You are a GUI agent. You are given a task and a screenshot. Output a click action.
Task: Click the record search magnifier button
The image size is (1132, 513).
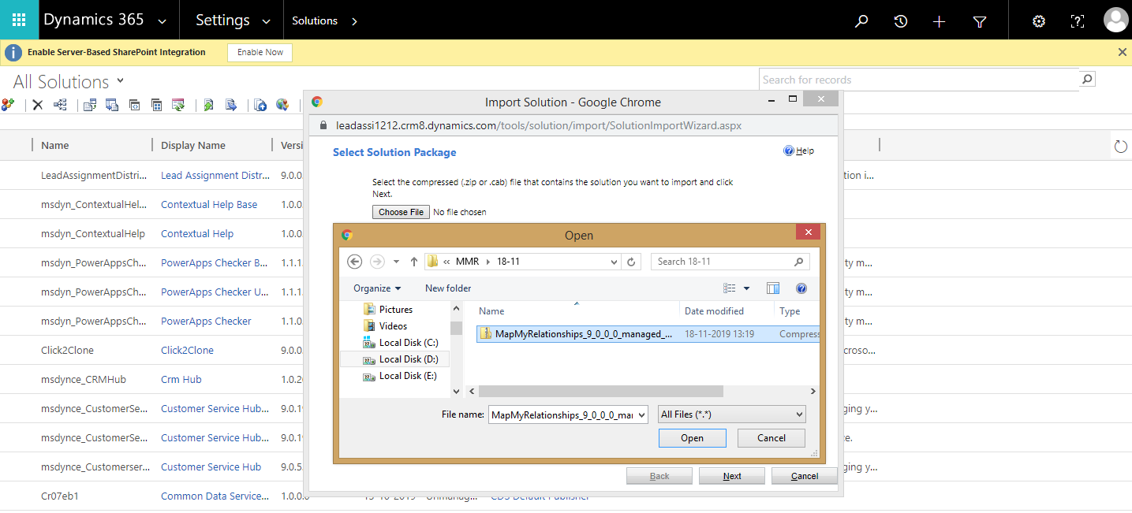pyautogui.click(x=1087, y=79)
